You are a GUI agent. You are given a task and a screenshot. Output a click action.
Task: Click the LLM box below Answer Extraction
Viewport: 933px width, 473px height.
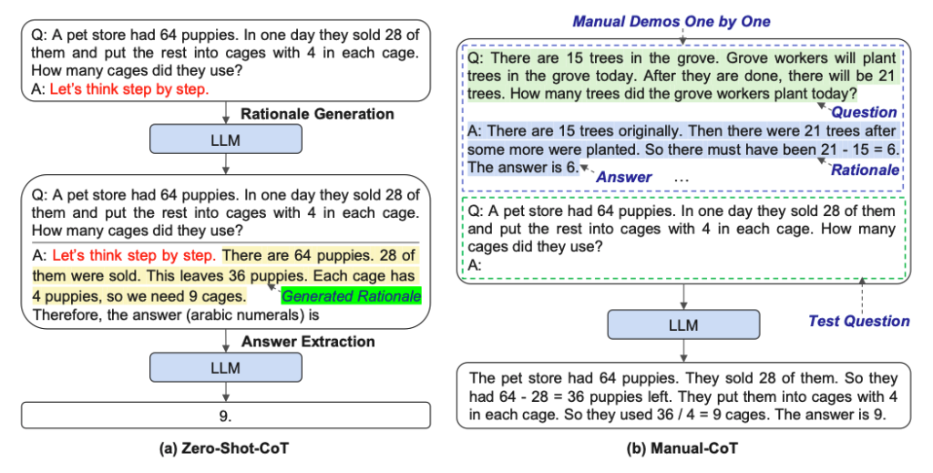tap(226, 367)
